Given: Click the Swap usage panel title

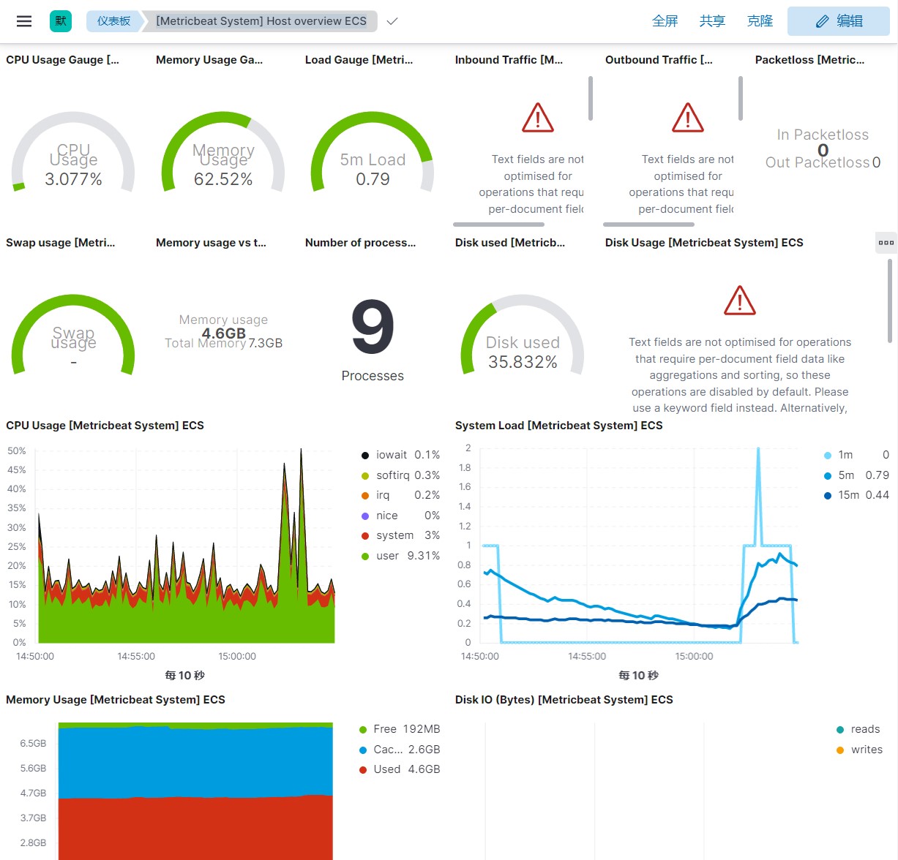Looking at the screenshot, I should point(61,243).
